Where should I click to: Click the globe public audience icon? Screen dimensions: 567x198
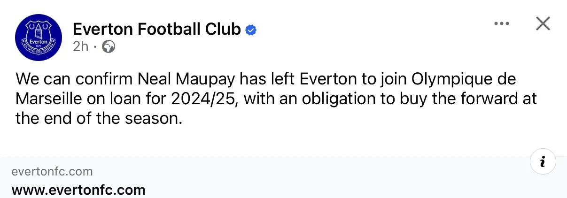click(x=109, y=47)
